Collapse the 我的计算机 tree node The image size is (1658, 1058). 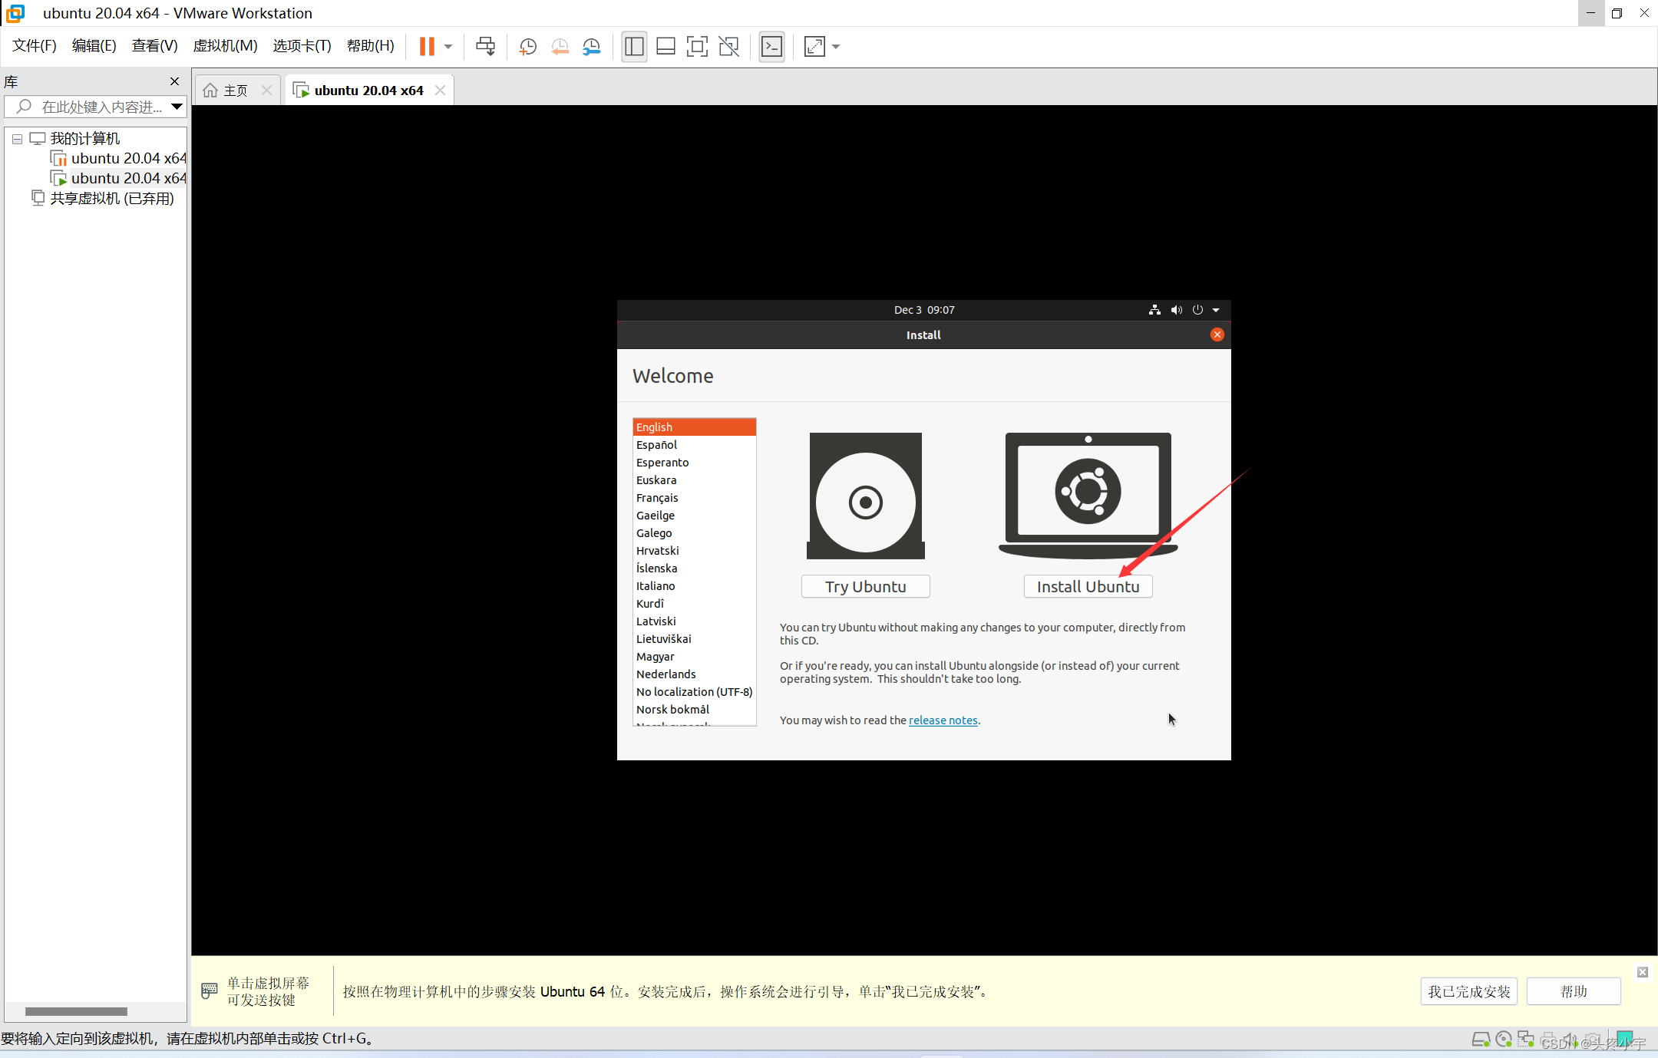(x=17, y=139)
